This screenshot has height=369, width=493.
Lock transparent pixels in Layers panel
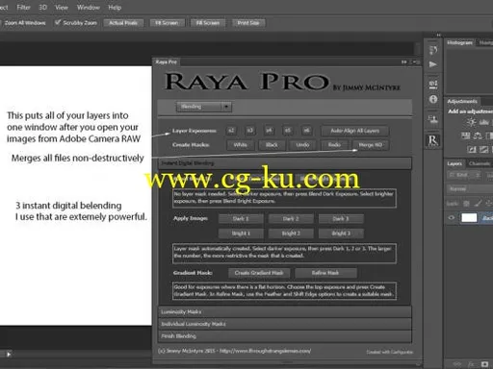click(x=466, y=204)
